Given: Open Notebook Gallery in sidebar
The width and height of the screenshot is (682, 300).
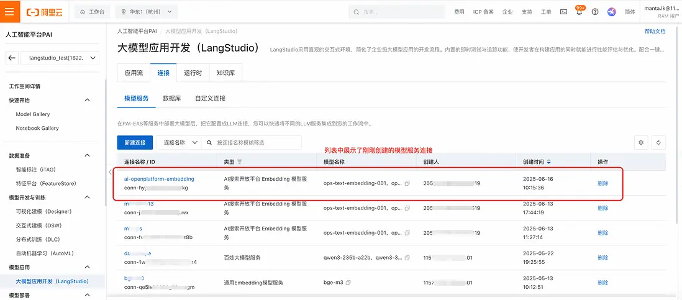Looking at the screenshot, I should [37, 128].
